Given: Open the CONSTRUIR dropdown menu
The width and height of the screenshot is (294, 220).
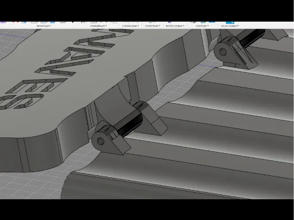Looking at the screenshot, I should pyautogui.click(x=152, y=26).
